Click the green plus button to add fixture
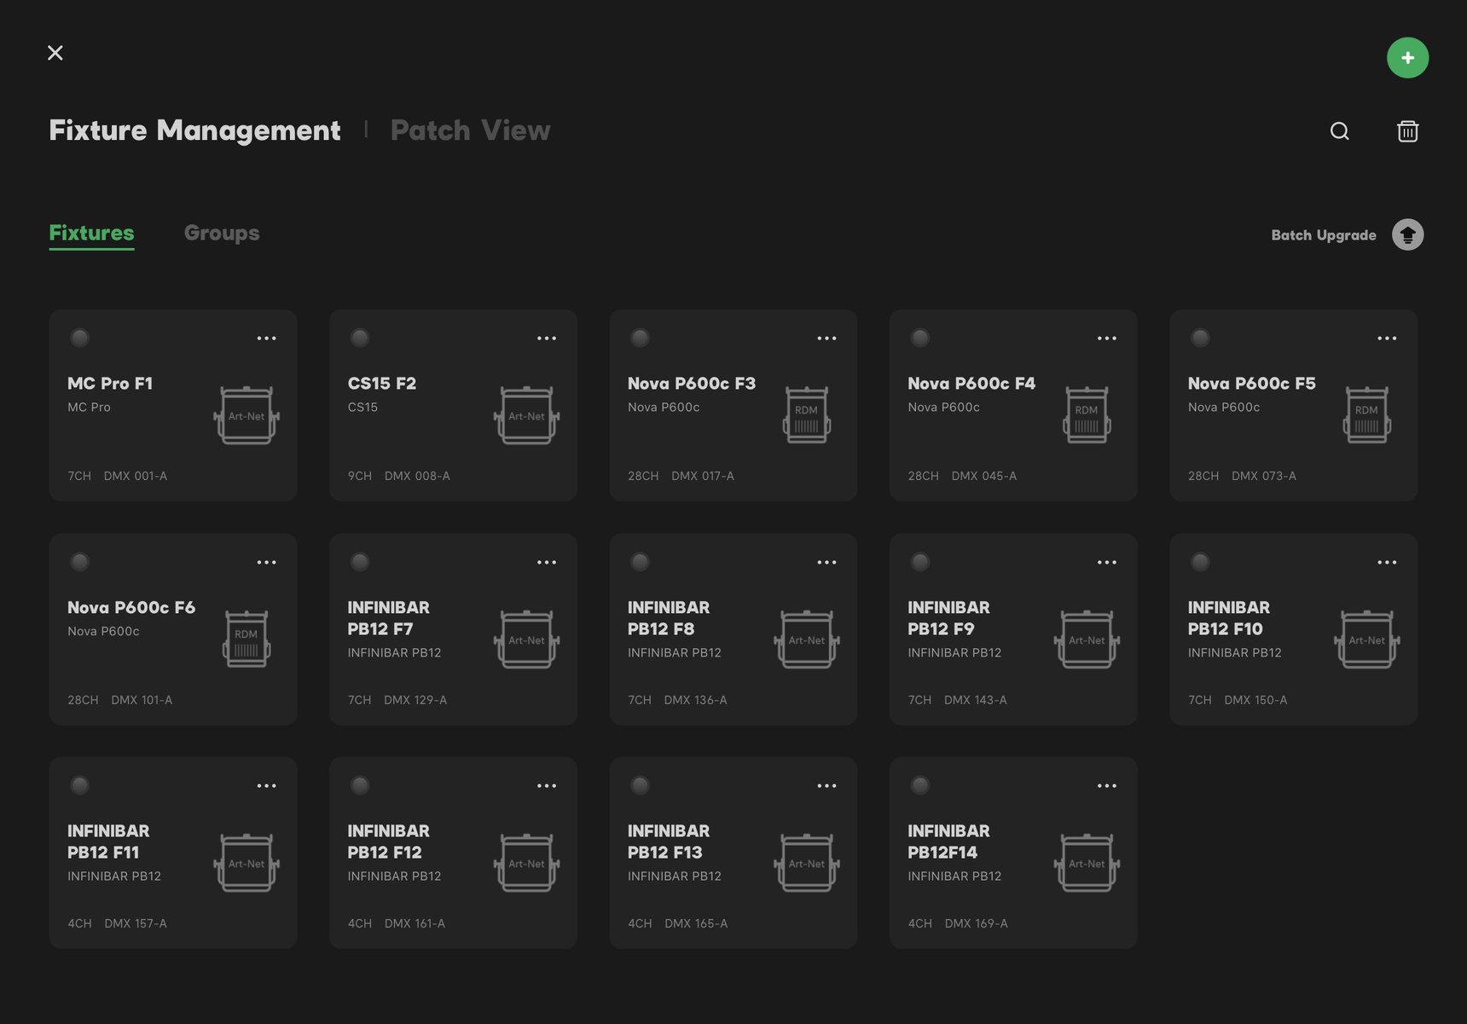Image resolution: width=1467 pixels, height=1024 pixels. coord(1408,57)
